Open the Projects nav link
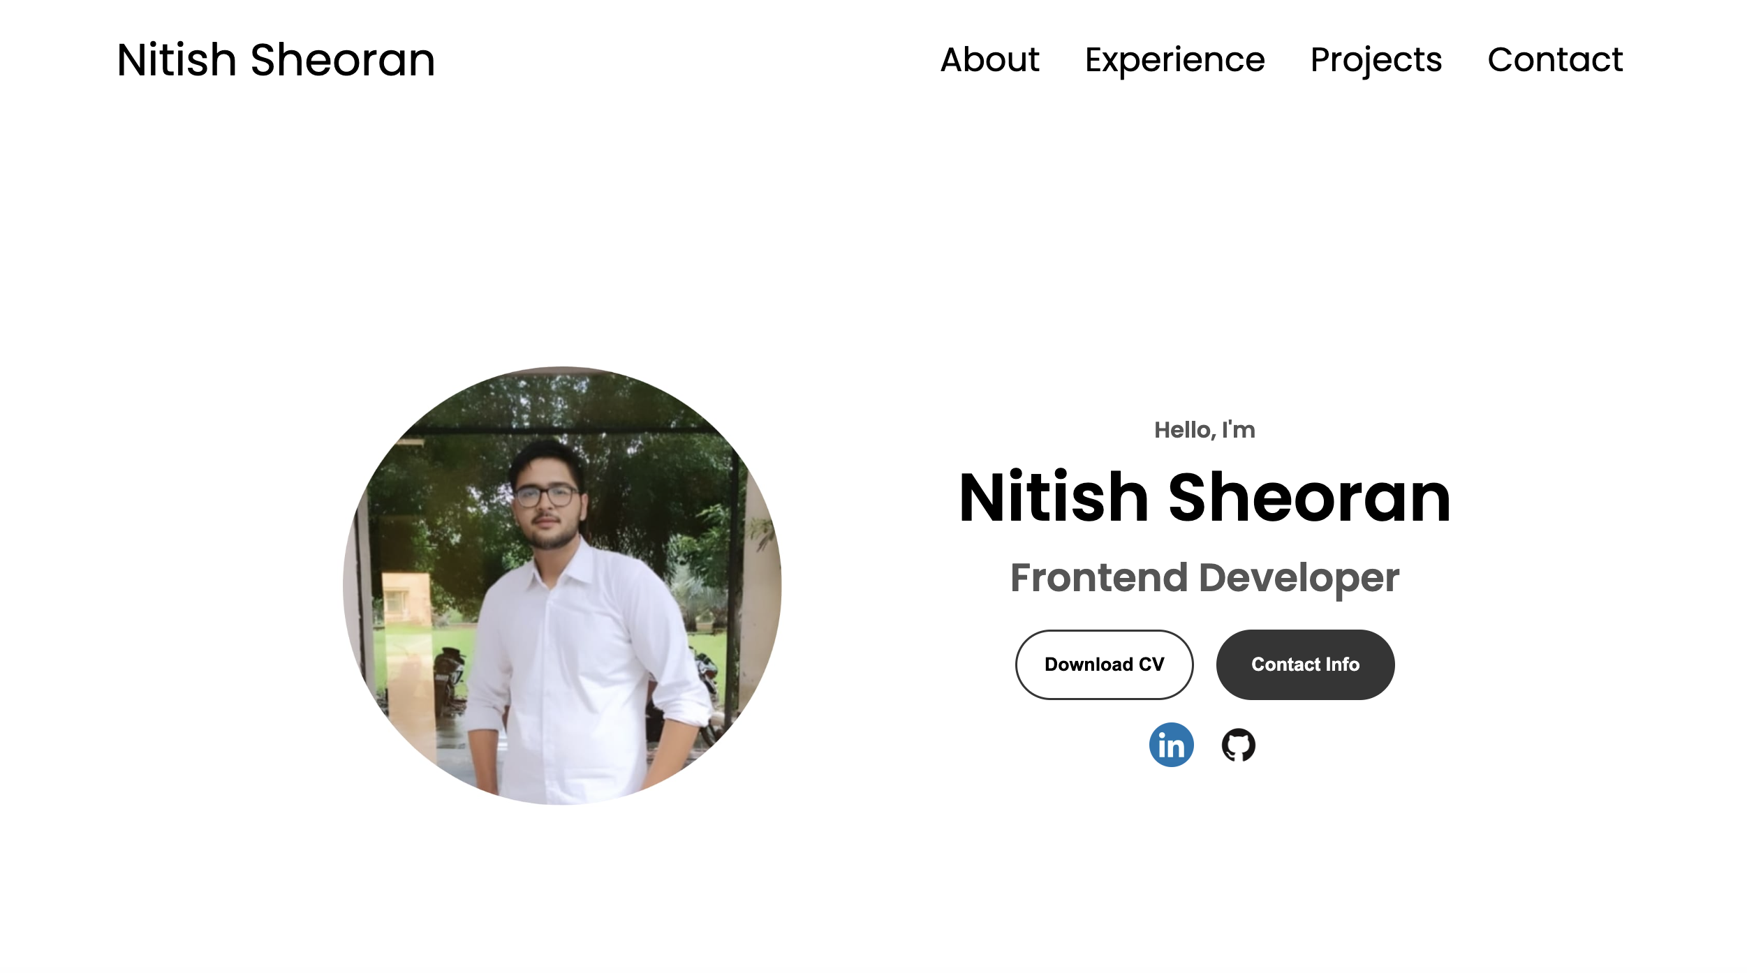This screenshot has height=973, width=1747. (x=1376, y=59)
